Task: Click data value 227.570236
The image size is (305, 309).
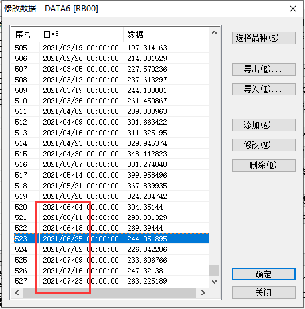Action: coord(147,69)
